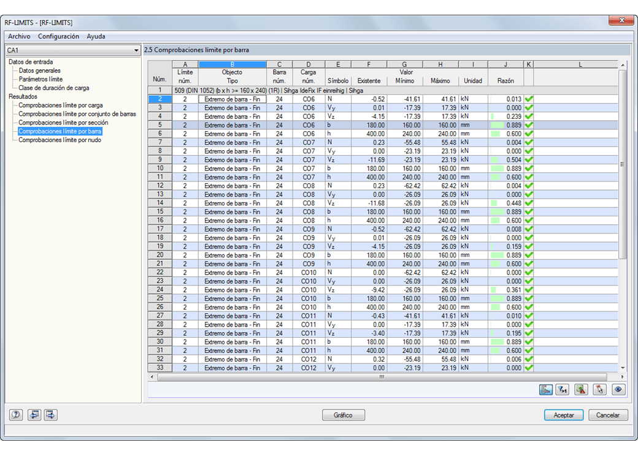The width and height of the screenshot is (638, 456).
Task: Open Comprobaciones límite por nudo
Action: (x=60, y=140)
